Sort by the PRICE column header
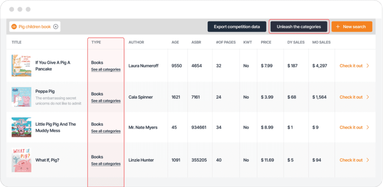 266,42
